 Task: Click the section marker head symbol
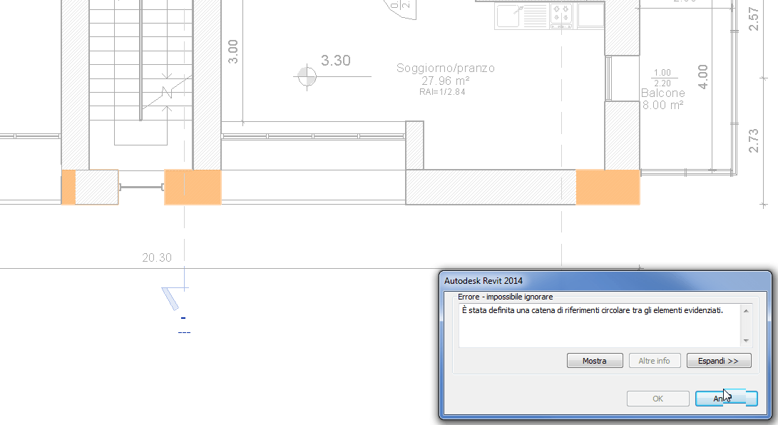(171, 299)
